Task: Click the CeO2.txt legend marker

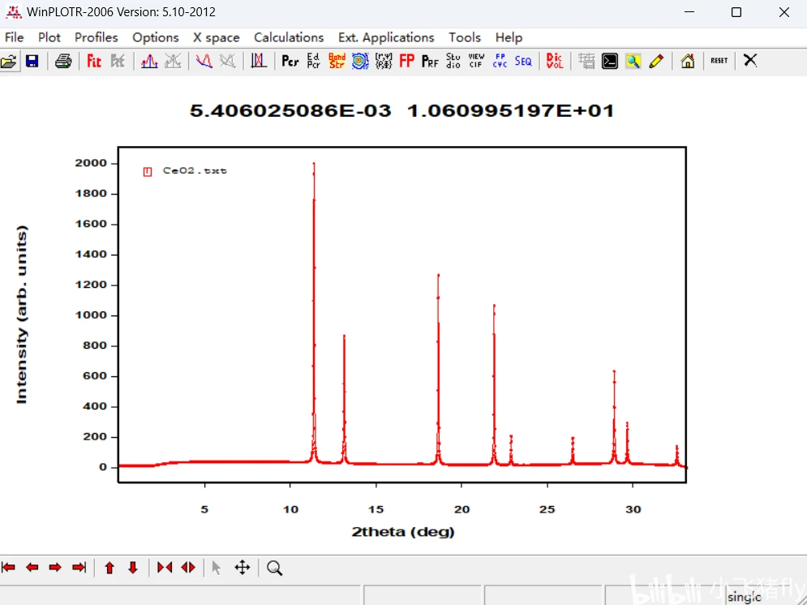Action: coord(148,172)
